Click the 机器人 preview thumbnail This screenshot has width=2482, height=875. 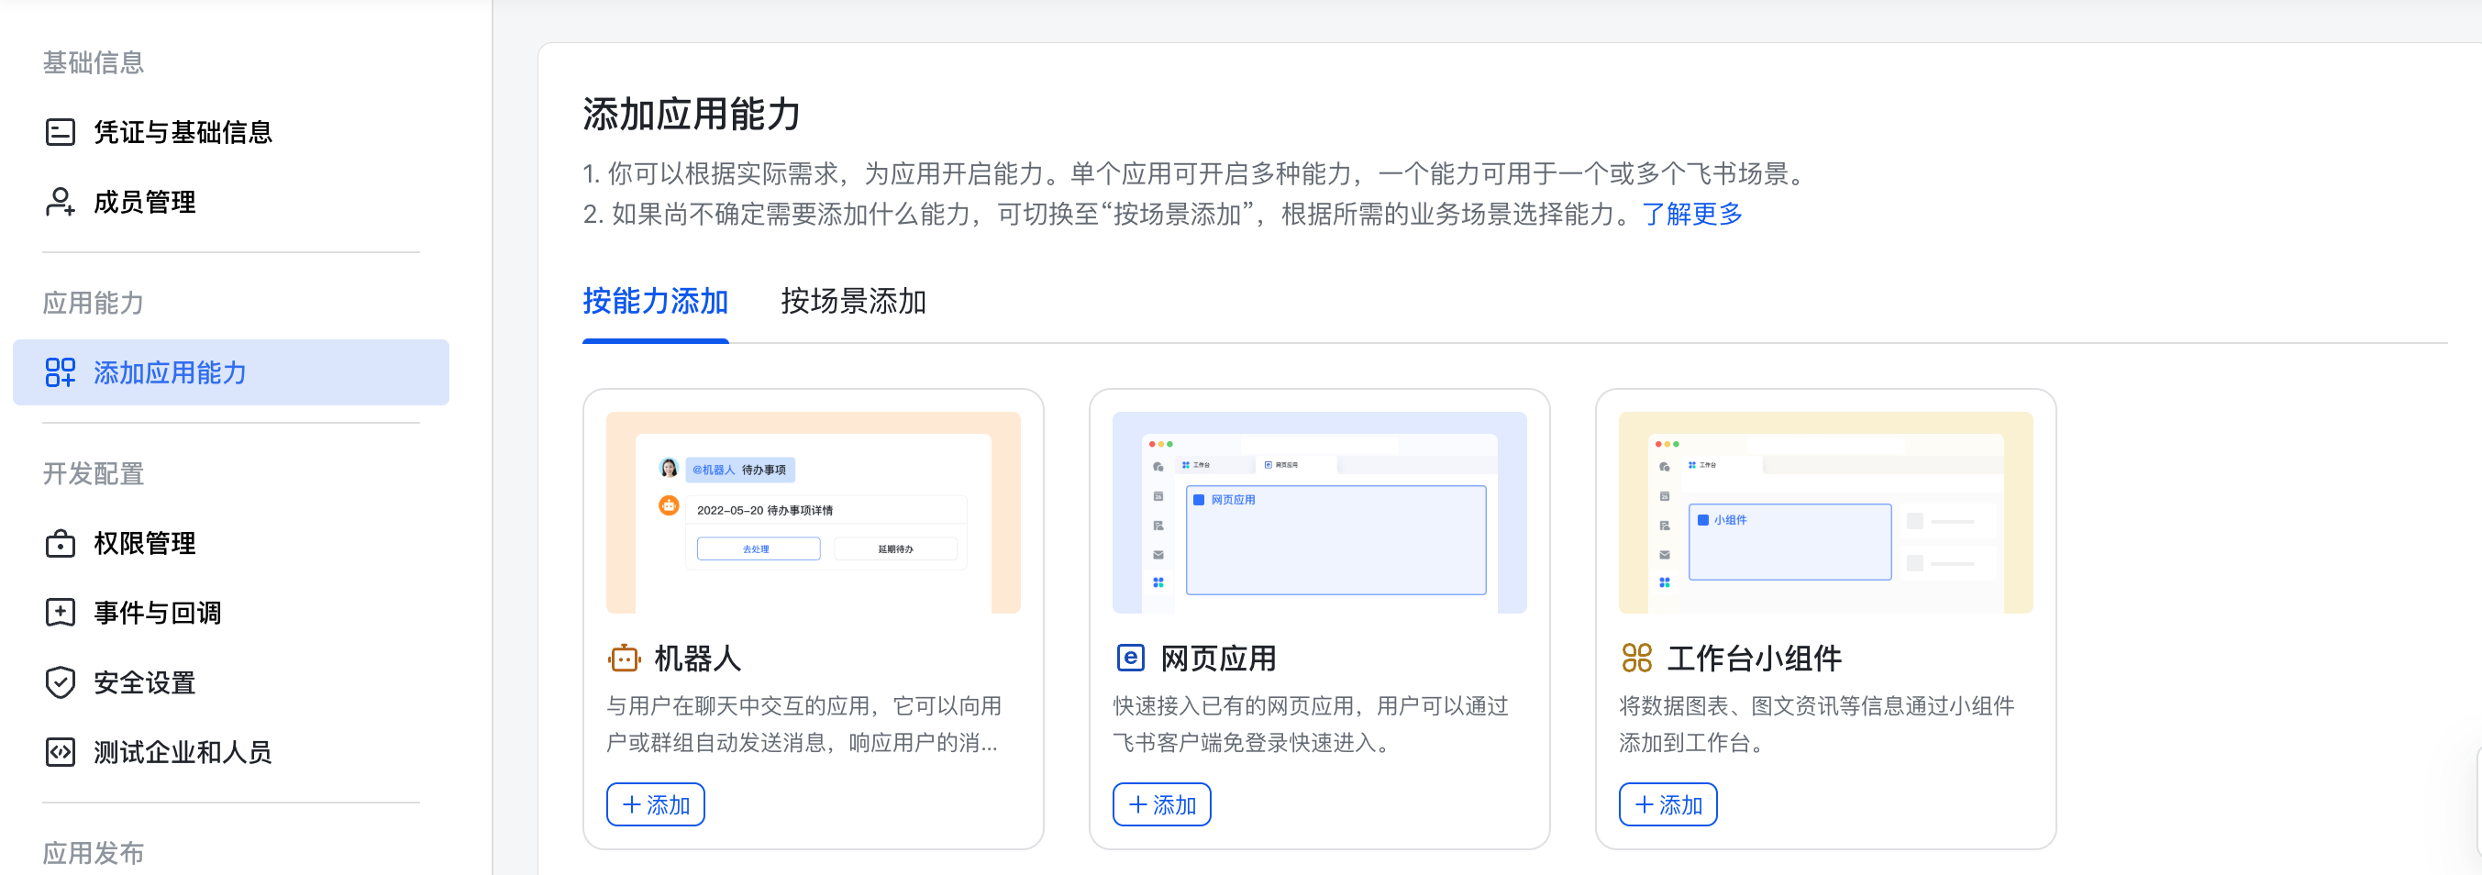[x=814, y=513]
